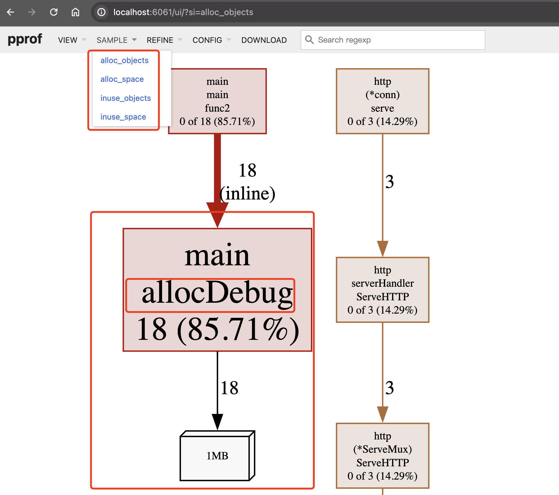
Task: Select the 1MB allocation box node
Action: point(217,455)
